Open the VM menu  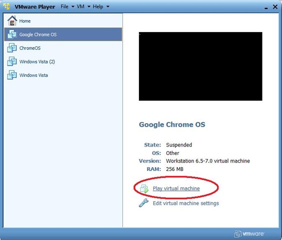click(80, 6)
